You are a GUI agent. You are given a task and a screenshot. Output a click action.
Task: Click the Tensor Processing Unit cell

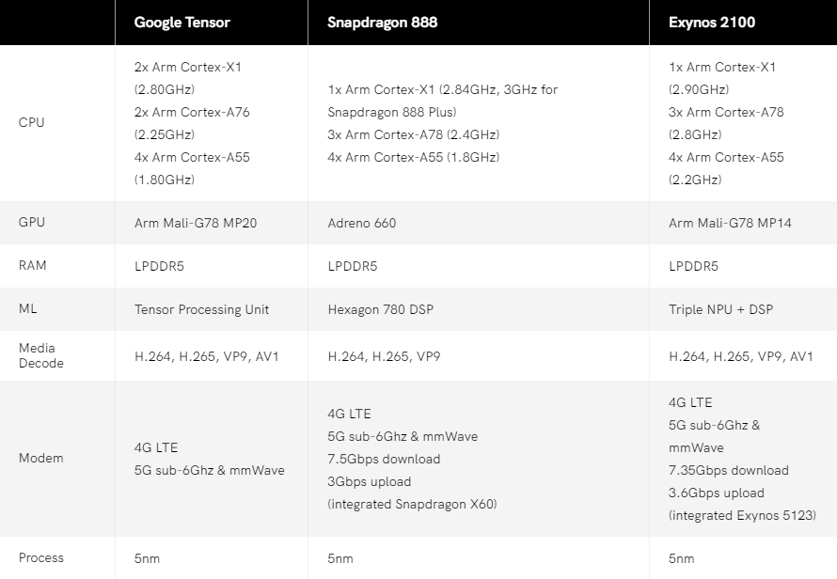[x=201, y=309]
